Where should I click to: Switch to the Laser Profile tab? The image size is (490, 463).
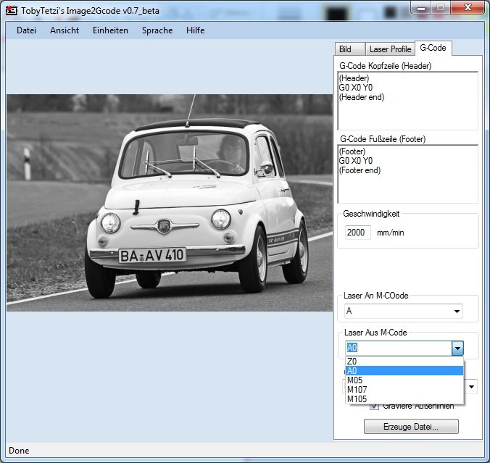point(389,49)
